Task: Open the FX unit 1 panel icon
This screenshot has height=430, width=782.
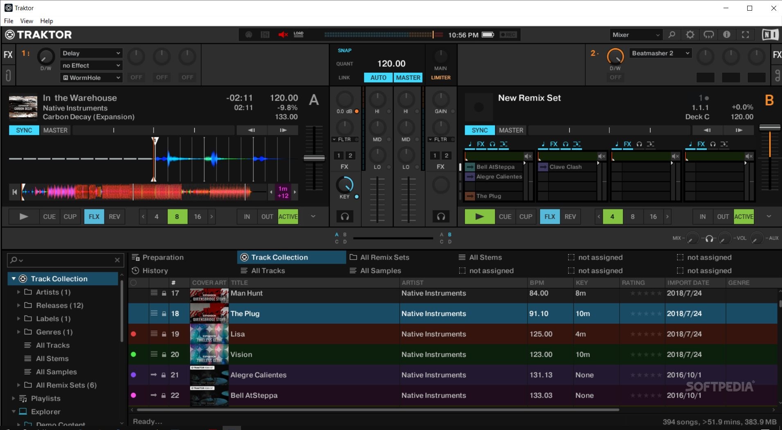Action: (8, 54)
